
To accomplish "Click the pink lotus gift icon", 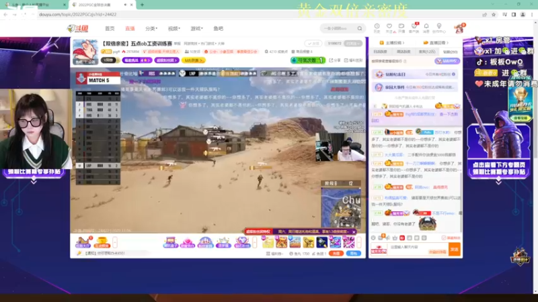I will pos(188,242).
